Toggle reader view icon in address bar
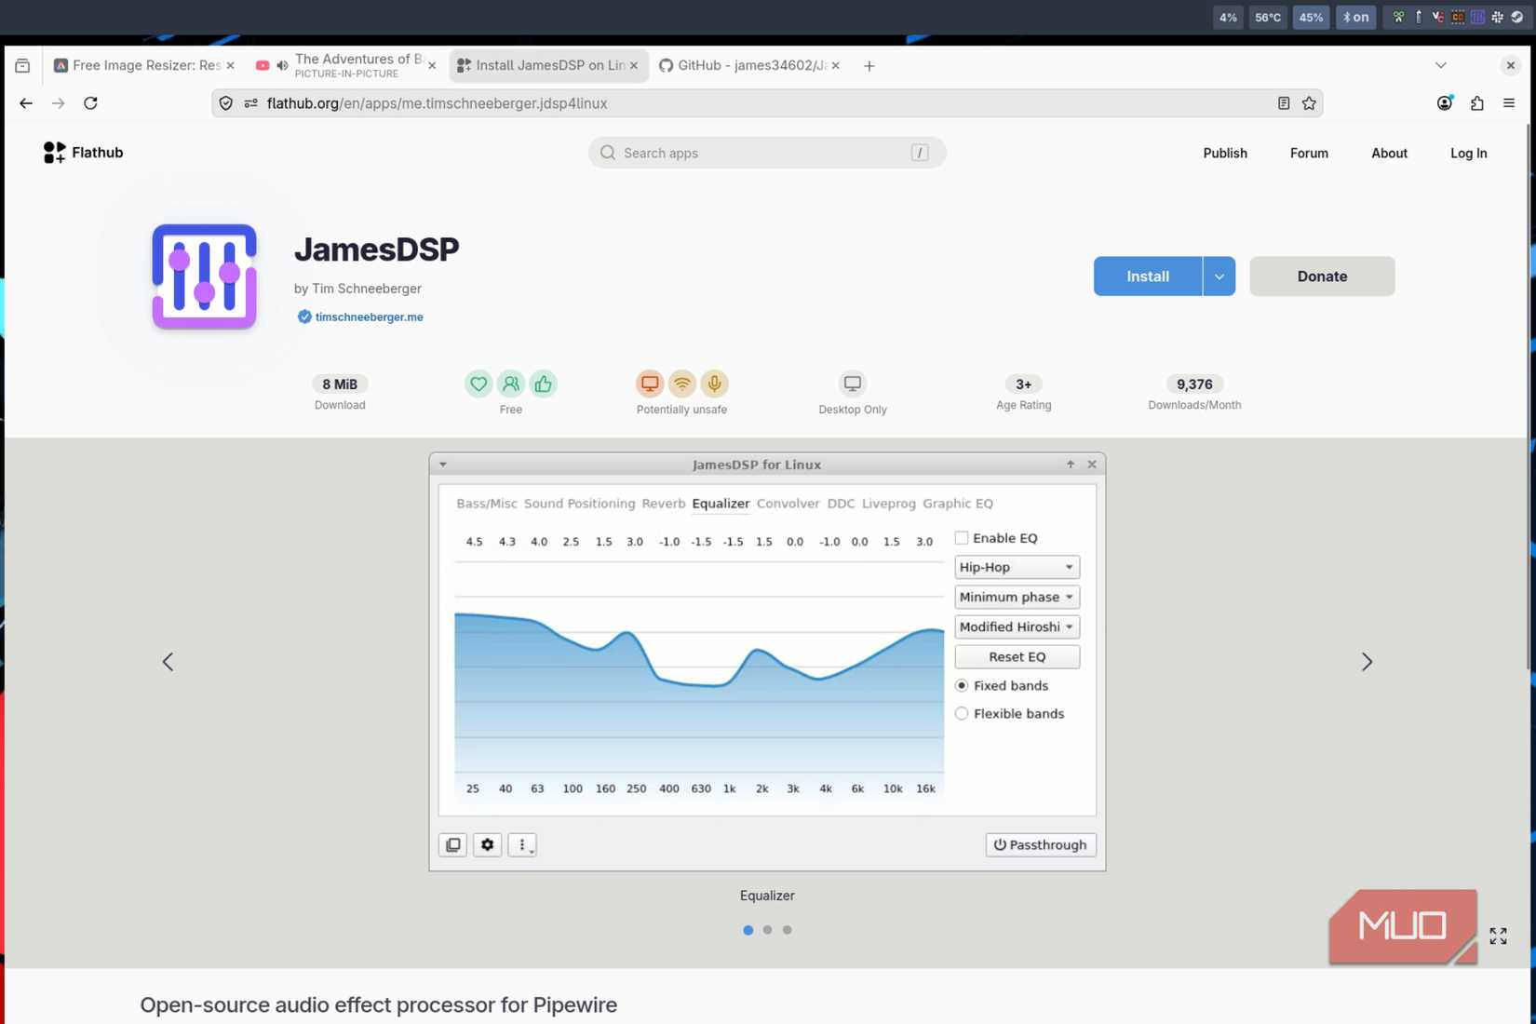1536x1024 pixels. tap(1284, 103)
